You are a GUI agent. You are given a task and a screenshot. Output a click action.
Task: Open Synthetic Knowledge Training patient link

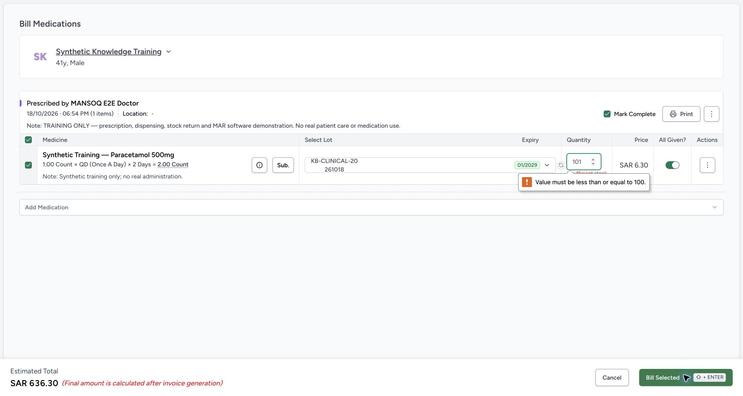tap(109, 52)
